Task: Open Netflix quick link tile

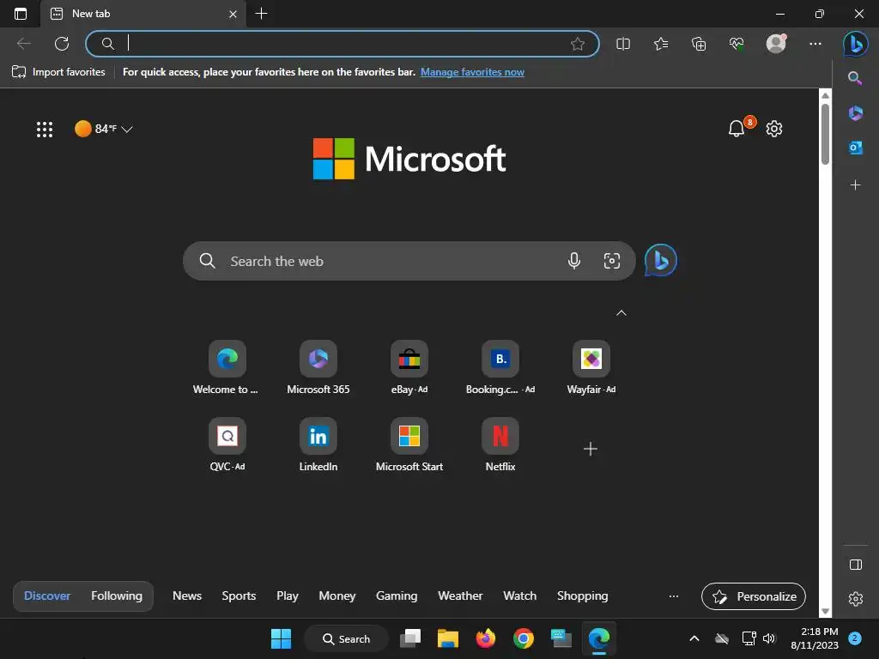Action: coord(500,445)
